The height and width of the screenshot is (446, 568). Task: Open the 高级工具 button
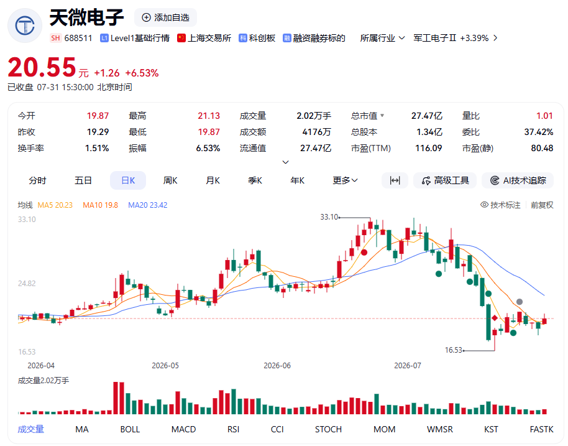[x=445, y=180]
